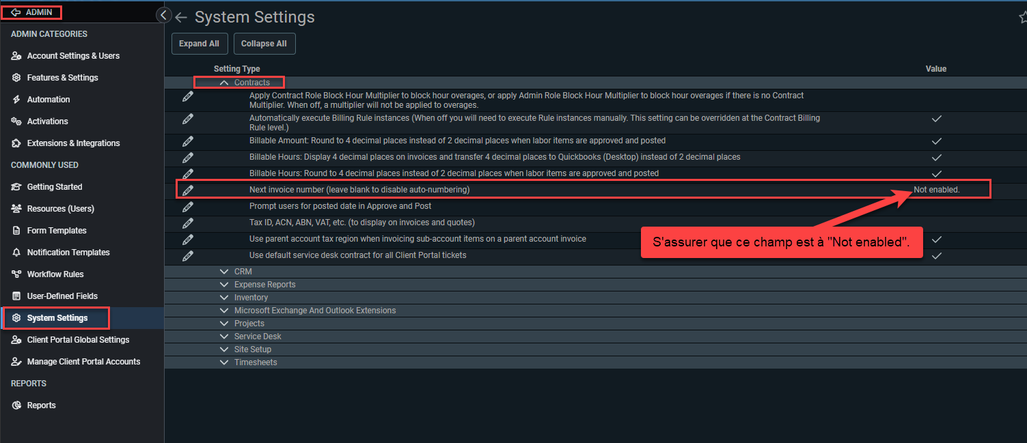Image resolution: width=1027 pixels, height=443 pixels.
Task: Click the Collapse All button
Action: 264,44
